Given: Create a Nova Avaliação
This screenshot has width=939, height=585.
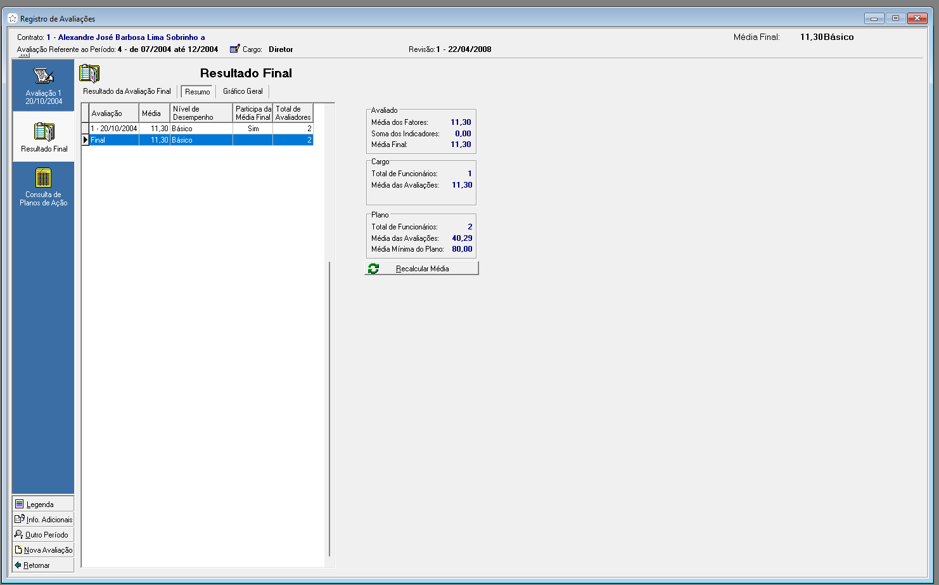Looking at the screenshot, I should (43, 550).
